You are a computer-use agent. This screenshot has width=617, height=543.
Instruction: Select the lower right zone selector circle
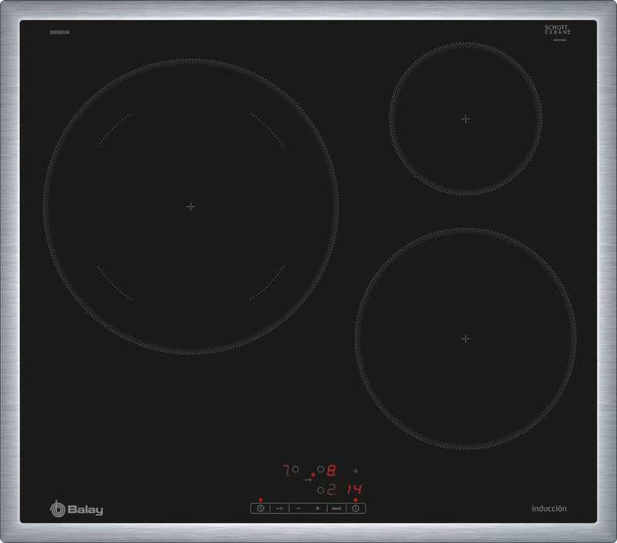pyautogui.click(x=321, y=490)
